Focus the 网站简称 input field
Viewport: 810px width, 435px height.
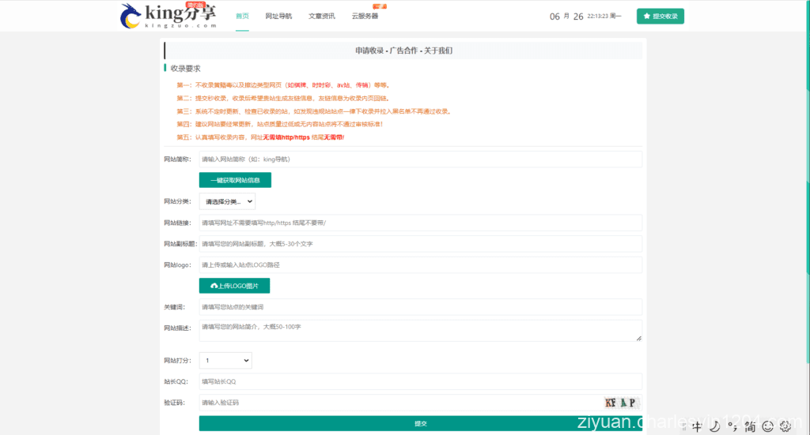(421, 159)
